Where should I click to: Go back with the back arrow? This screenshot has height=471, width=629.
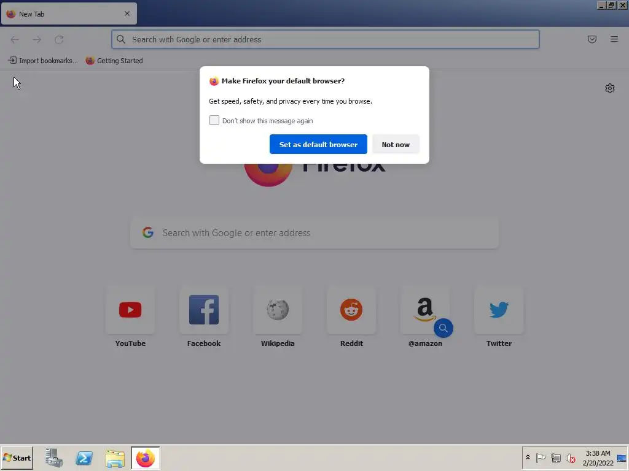click(x=15, y=39)
